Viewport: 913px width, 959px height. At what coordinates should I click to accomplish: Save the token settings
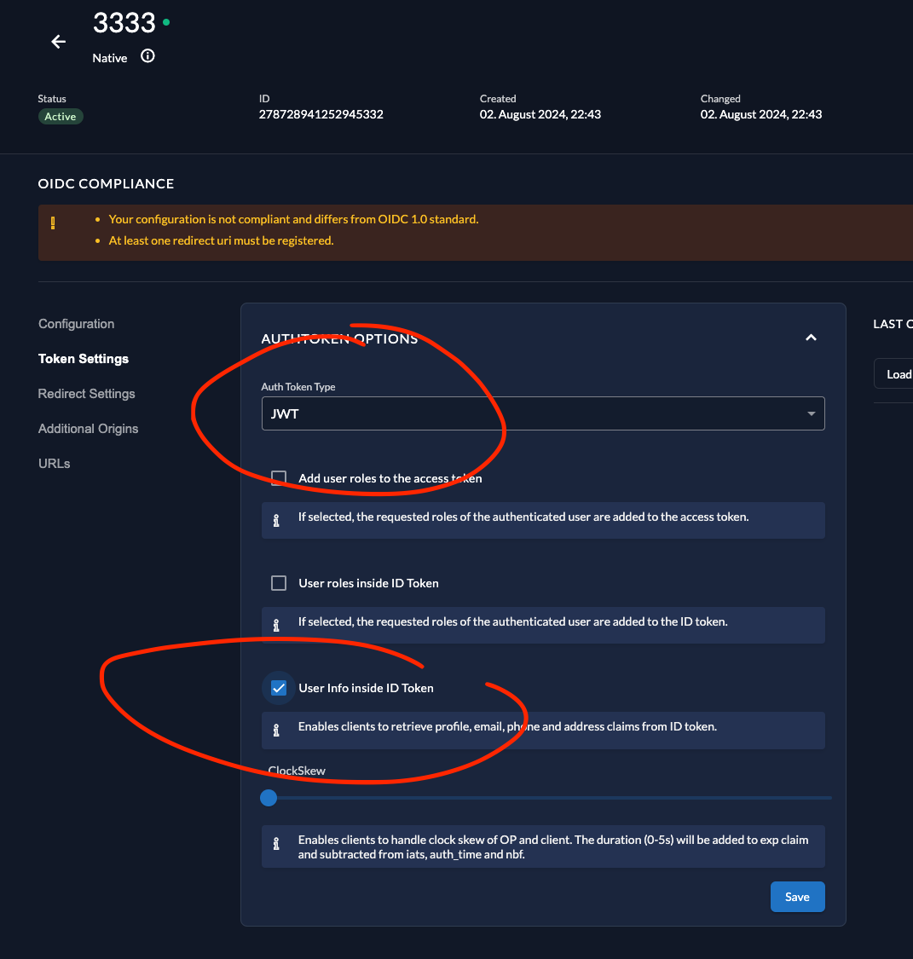tap(797, 897)
